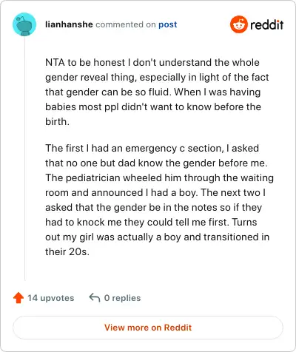The height and width of the screenshot is (352, 296).
Task: Click the first paragraph starting with NTA
Action: tap(157, 92)
